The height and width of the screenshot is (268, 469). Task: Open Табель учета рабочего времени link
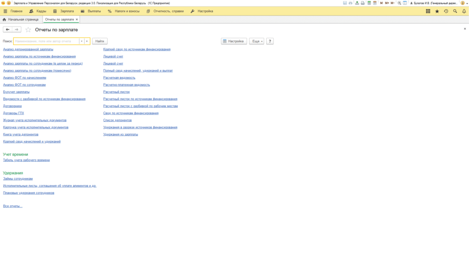pyautogui.click(x=26, y=160)
